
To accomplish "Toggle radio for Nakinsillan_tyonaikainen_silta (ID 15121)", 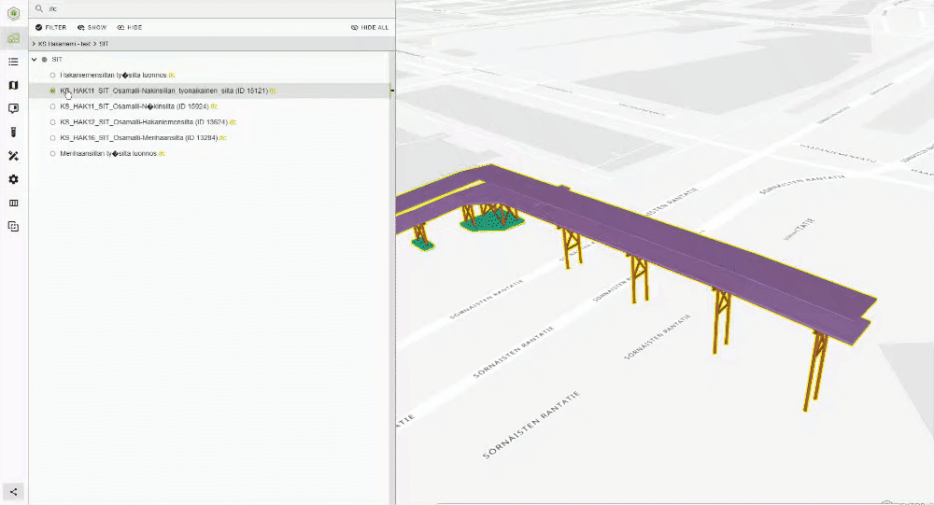I will pyautogui.click(x=52, y=91).
